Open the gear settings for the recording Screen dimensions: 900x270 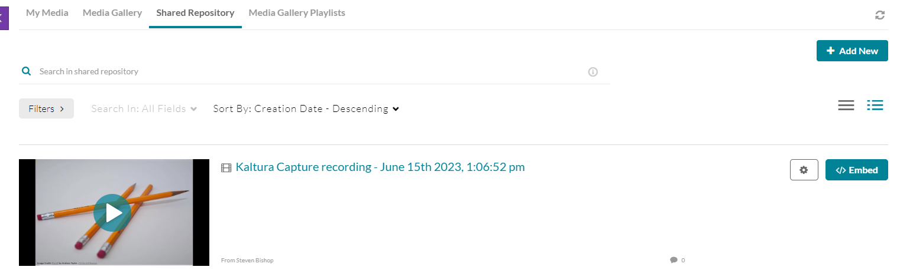click(804, 170)
